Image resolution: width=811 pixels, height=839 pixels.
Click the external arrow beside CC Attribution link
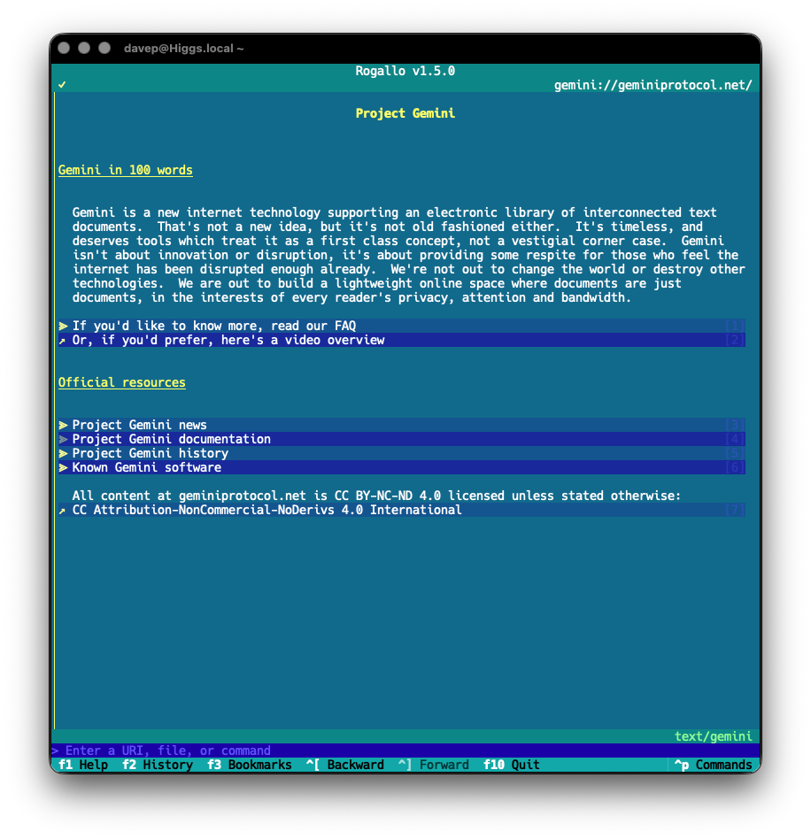coord(63,511)
